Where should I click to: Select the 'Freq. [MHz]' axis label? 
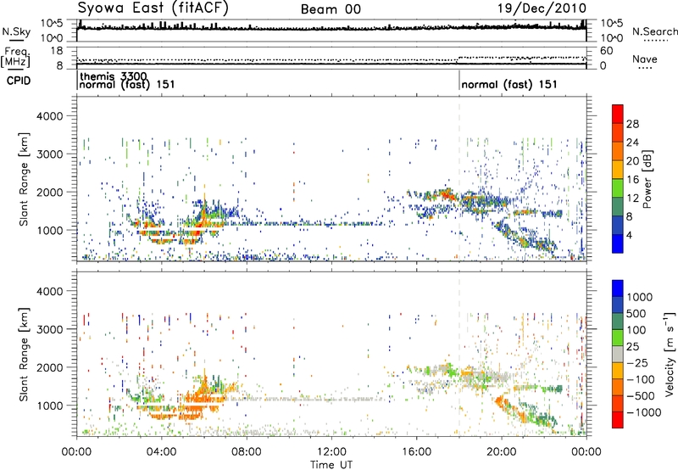15,58
